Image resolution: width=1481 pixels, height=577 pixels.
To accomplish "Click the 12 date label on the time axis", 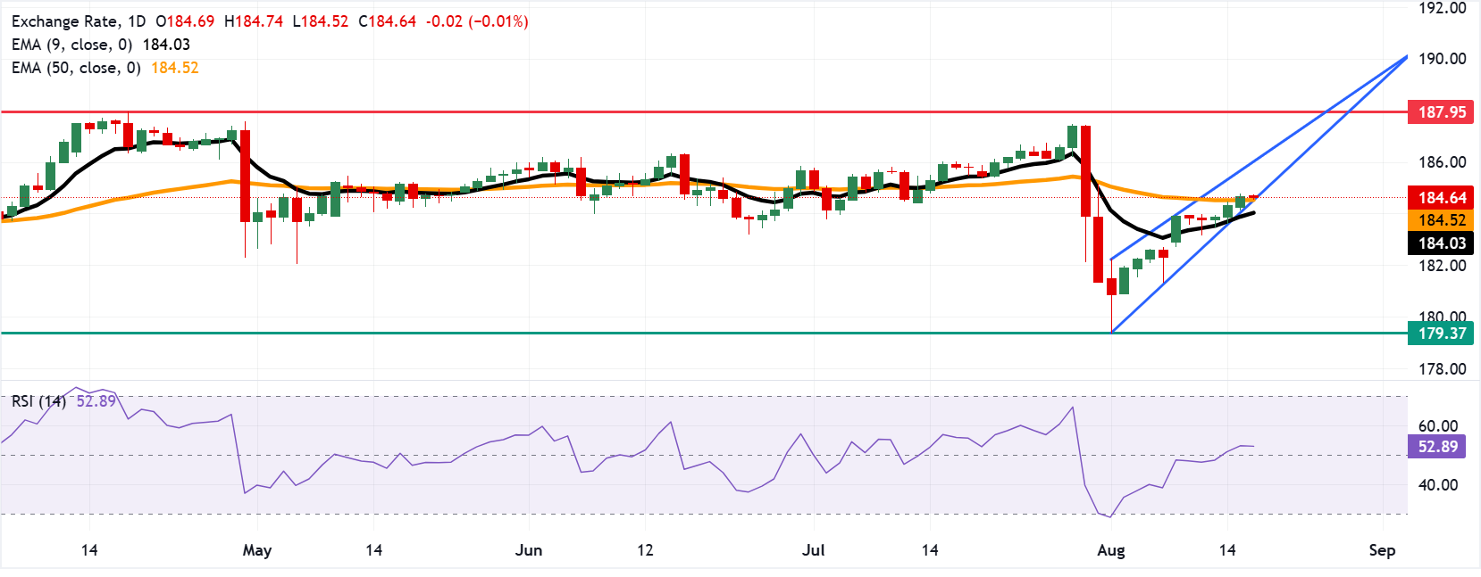I will tap(645, 550).
